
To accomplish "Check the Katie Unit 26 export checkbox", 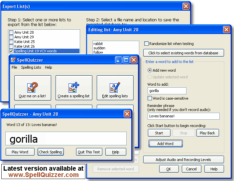I will [11, 46].
